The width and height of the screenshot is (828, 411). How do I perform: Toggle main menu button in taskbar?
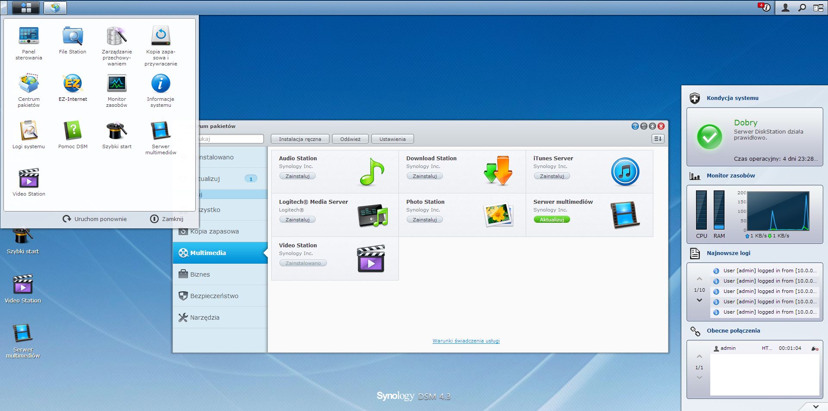pos(26,7)
